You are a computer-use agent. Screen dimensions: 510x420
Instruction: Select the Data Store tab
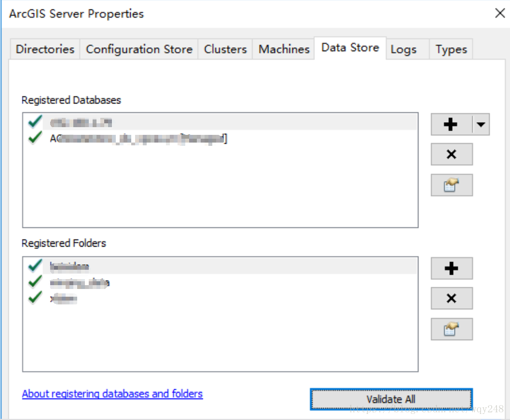pos(350,48)
